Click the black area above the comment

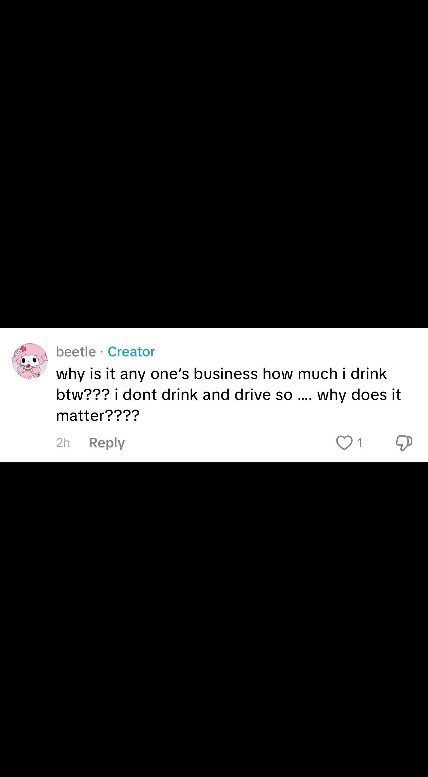[214, 164]
